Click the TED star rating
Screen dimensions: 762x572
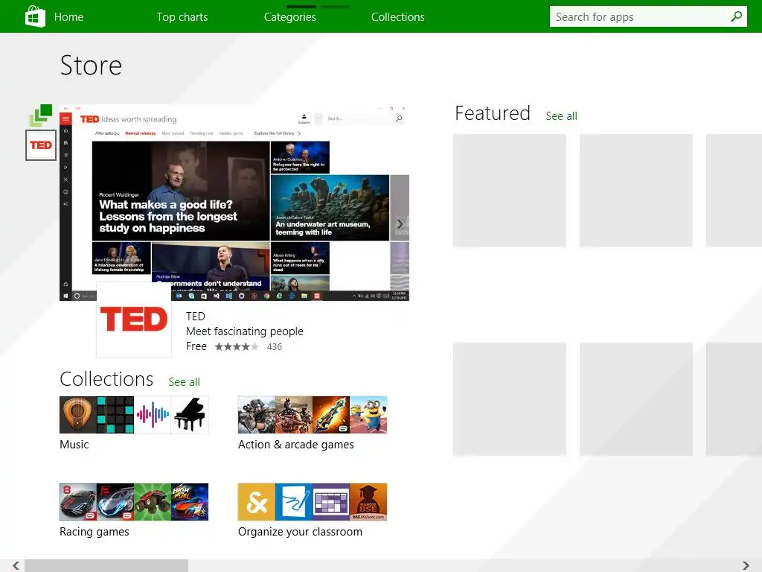(236, 347)
